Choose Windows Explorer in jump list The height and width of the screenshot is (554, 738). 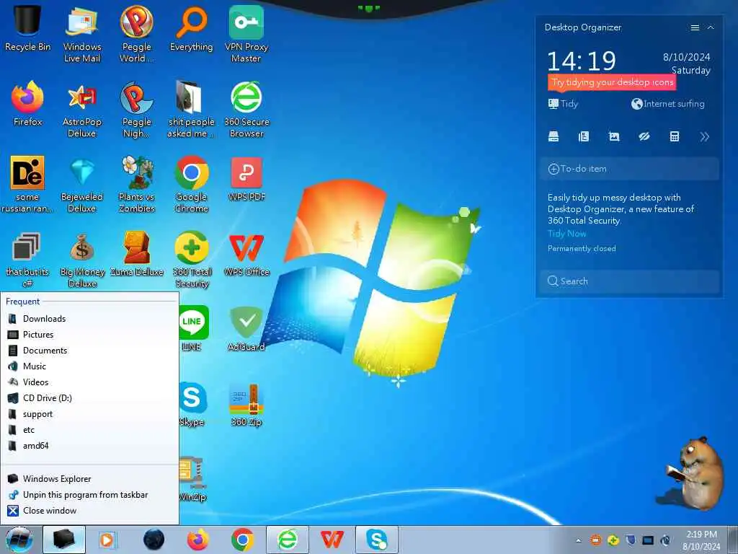coord(89,479)
